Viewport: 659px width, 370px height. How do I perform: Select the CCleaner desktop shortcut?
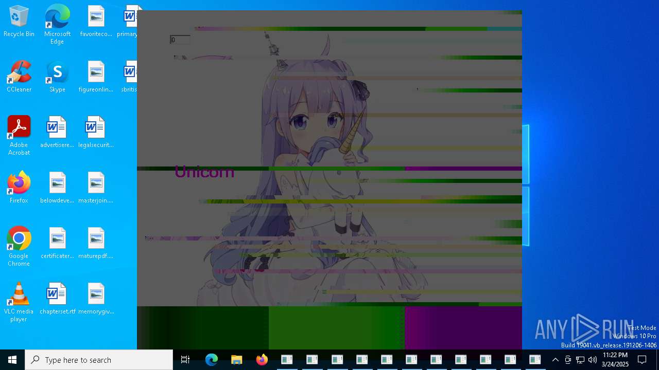click(19, 77)
